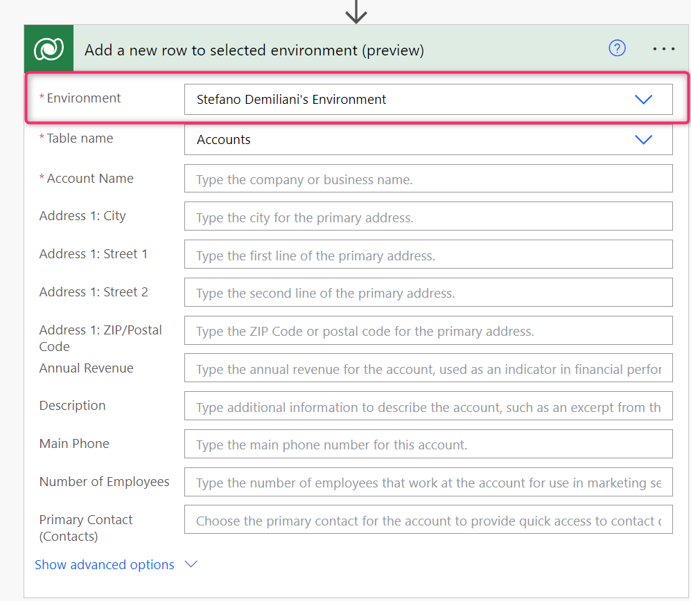This screenshot has height=601, width=691.
Task: Focus the Number of Employees field
Action: pyautogui.click(x=428, y=483)
